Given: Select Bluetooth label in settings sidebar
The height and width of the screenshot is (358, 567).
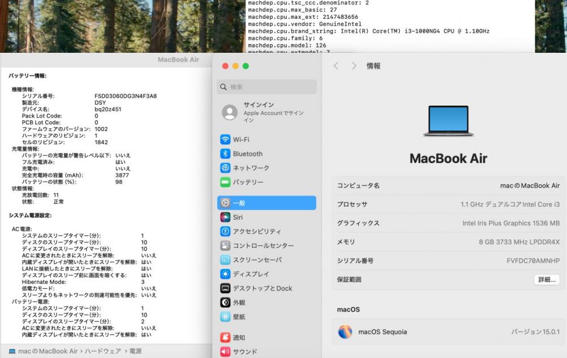Looking at the screenshot, I should tap(248, 154).
